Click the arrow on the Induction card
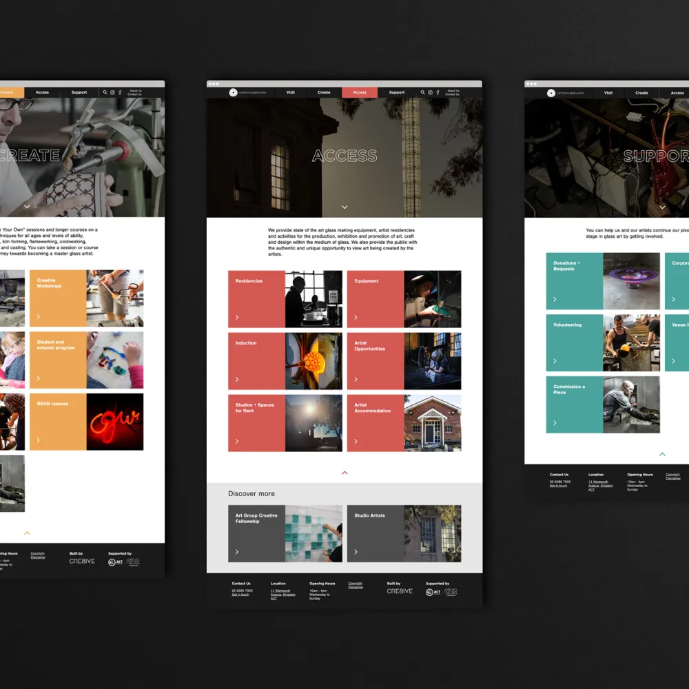The height and width of the screenshot is (689, 689). coord(237,379)
